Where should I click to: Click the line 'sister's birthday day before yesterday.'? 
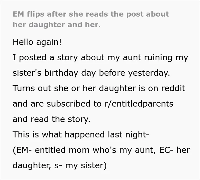[91, 73]
